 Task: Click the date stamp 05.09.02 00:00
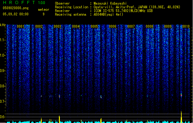pyautogui.click(x=16, y=14)
